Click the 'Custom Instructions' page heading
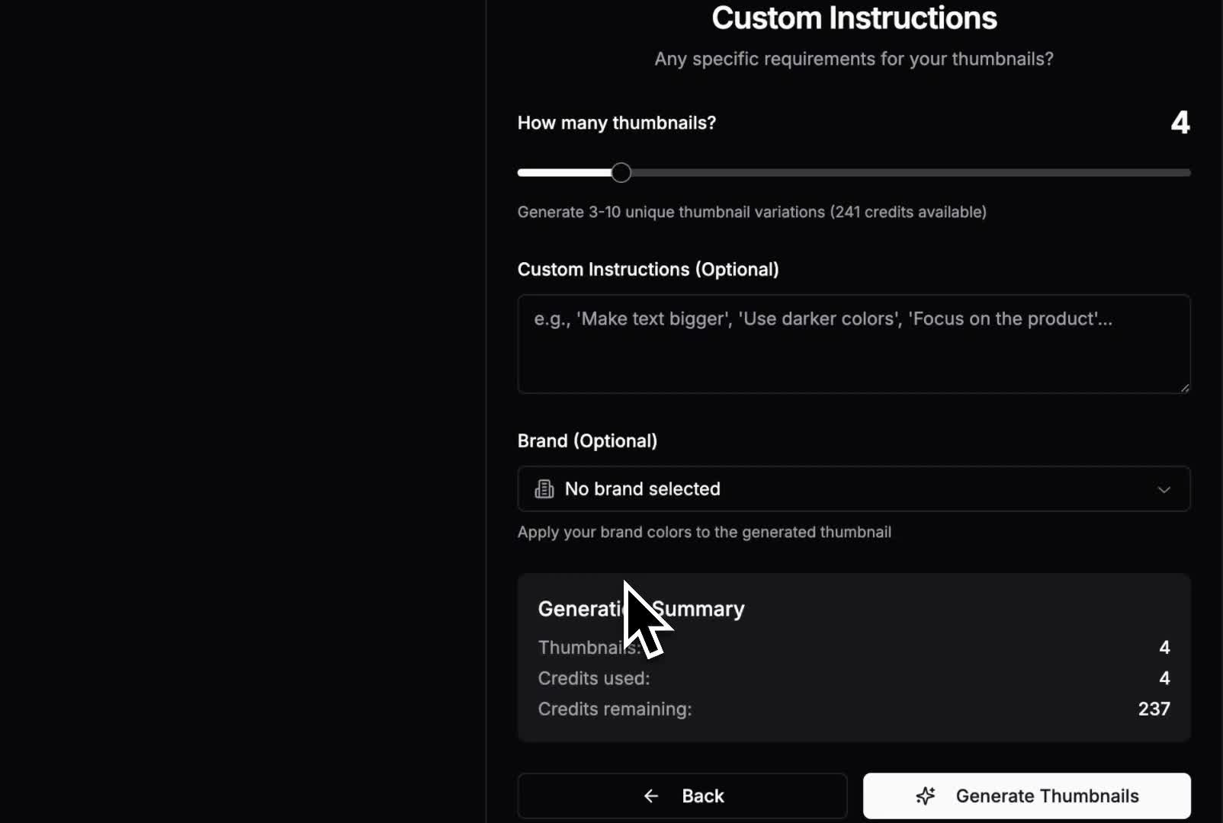Screen dimensions: 1223x823 click(x=854, y=18)
